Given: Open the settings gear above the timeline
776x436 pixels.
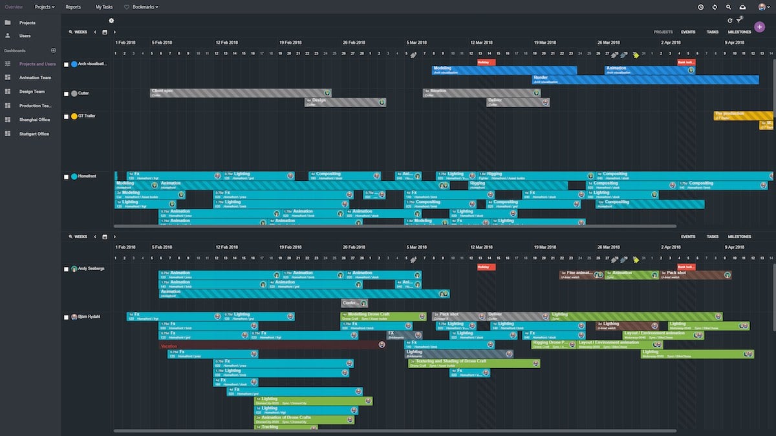Looking at the screenshot, I should coord(111,21).
